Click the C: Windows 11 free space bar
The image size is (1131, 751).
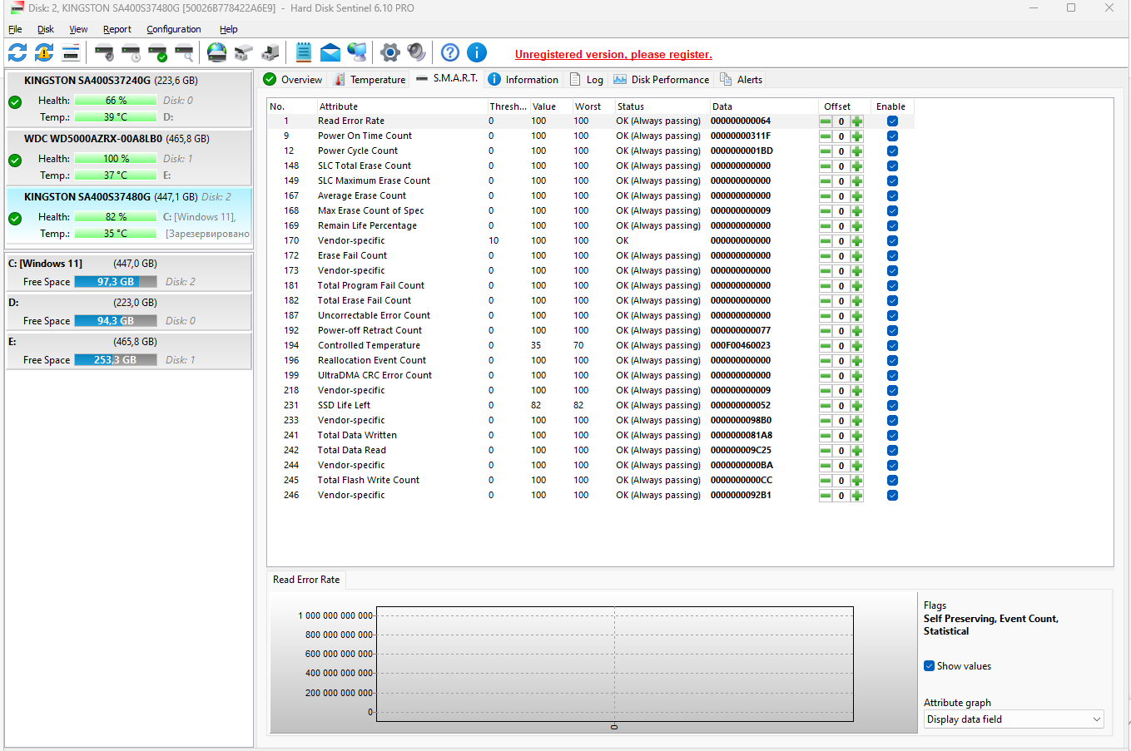point(116,282)
